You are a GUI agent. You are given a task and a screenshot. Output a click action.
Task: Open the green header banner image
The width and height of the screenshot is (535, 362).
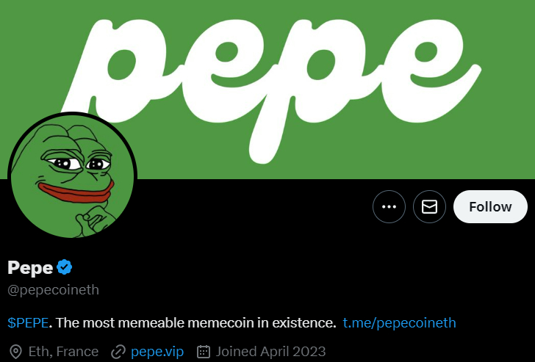click(x=267, y=90)
